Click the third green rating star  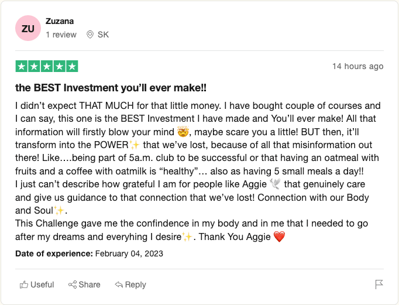[46, 66]
